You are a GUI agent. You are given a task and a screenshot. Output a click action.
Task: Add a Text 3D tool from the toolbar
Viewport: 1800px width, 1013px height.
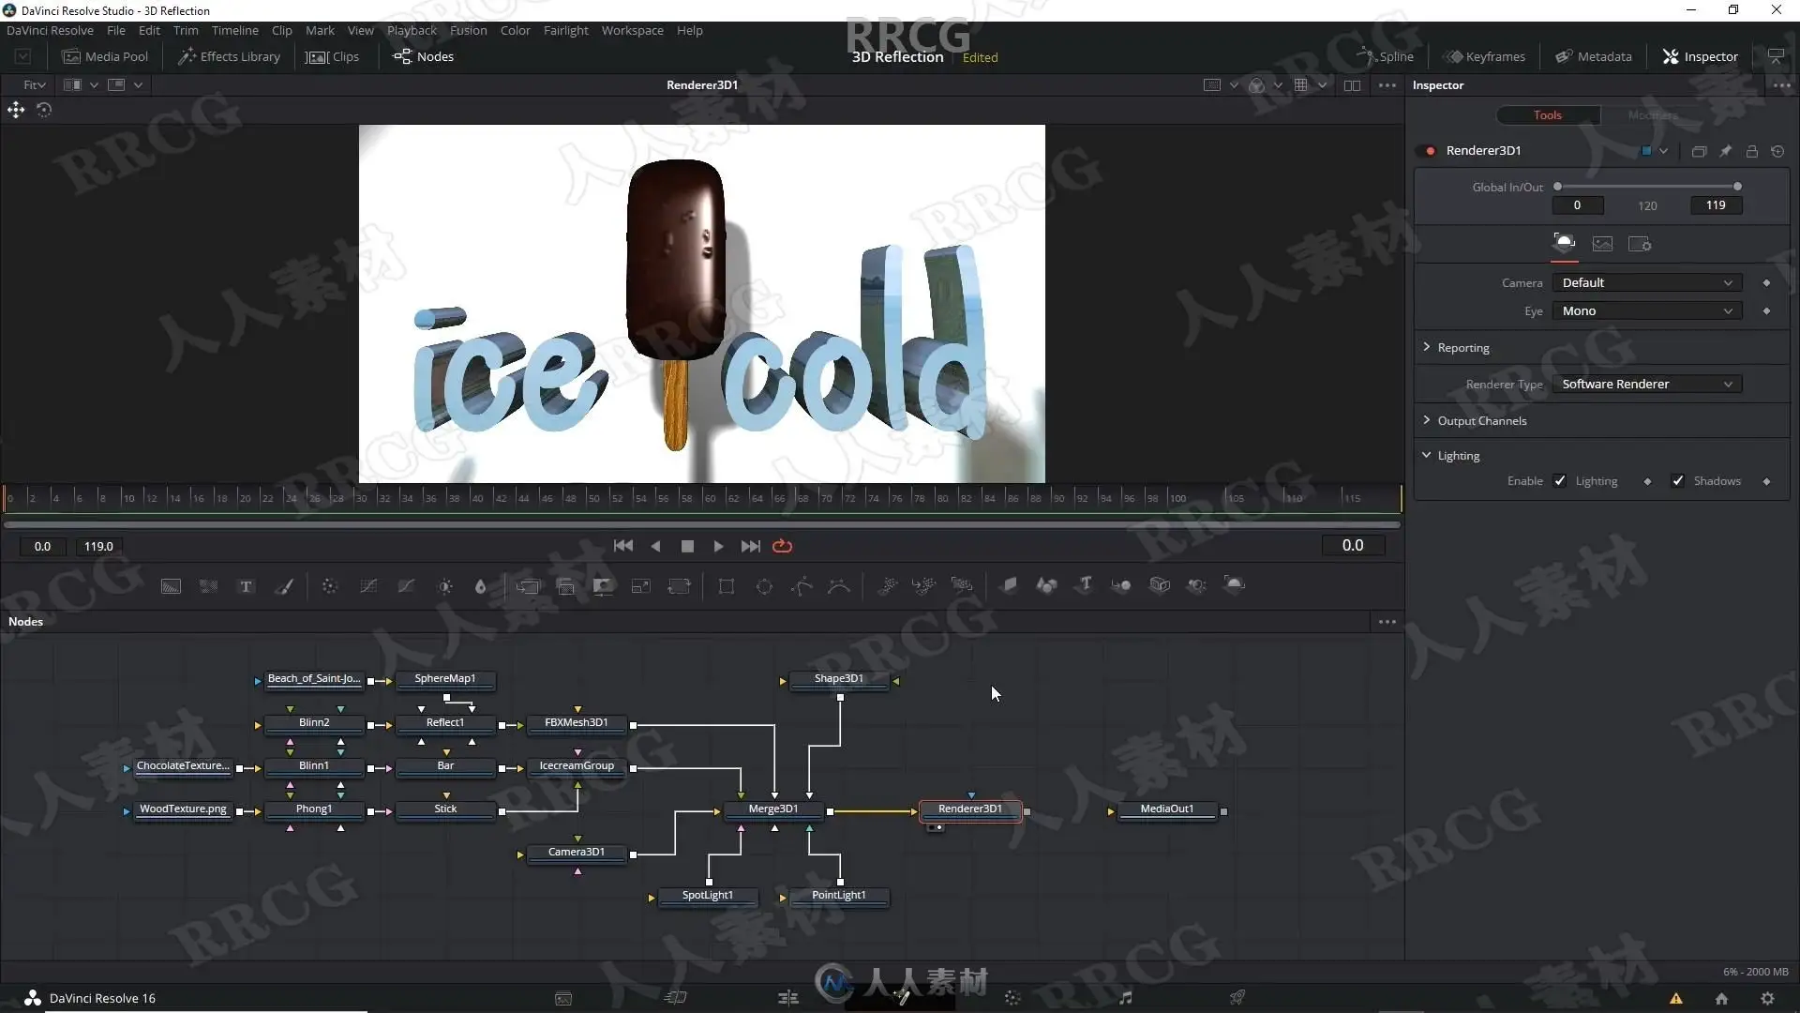click(x=1085, y=585)
